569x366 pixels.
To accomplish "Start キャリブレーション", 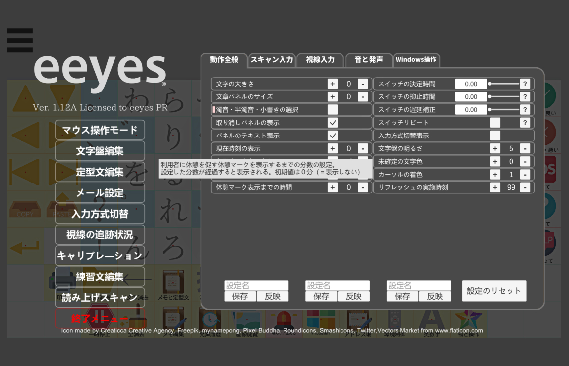I will (x=100, y=256).
